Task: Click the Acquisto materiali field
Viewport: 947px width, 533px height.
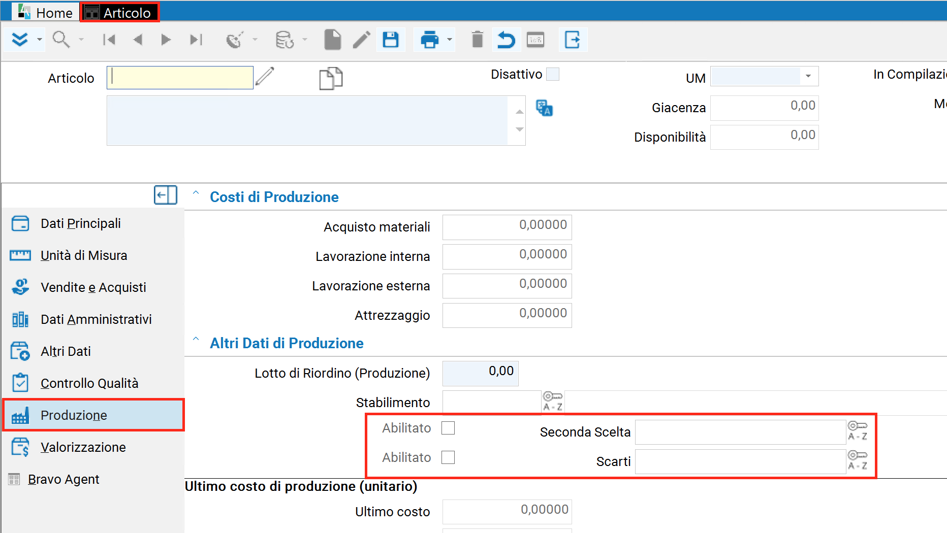Action: point(507,227)
